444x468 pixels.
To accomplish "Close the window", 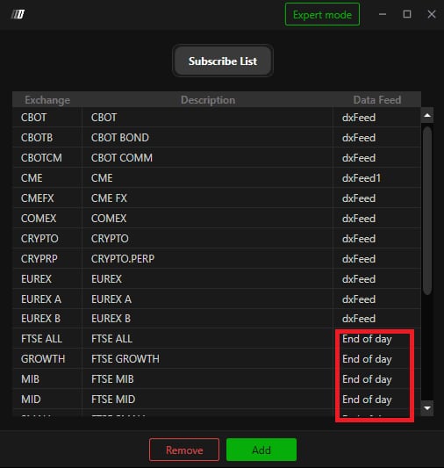I will coord(432,14).
